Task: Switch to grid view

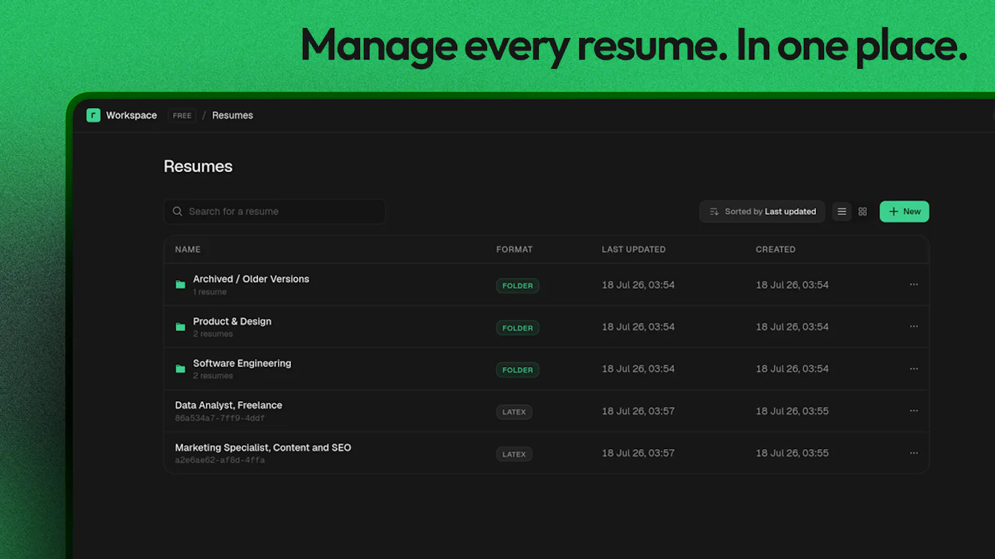Action: [x=863, y=212]
